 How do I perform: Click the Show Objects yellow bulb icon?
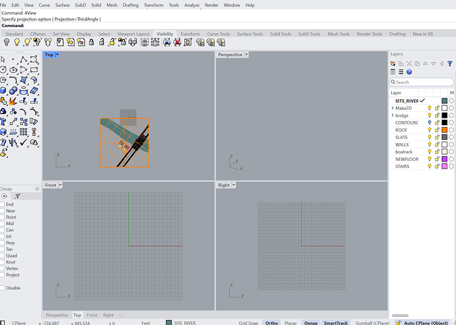point(17,42)
